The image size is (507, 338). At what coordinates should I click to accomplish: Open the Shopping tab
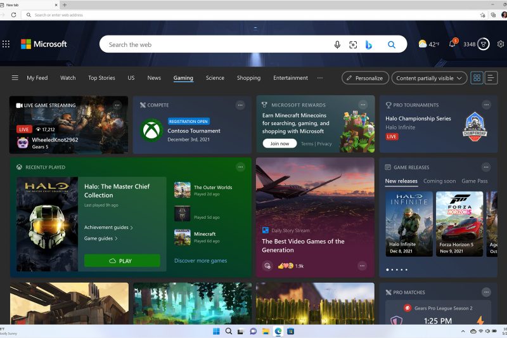tap(248, 77)
